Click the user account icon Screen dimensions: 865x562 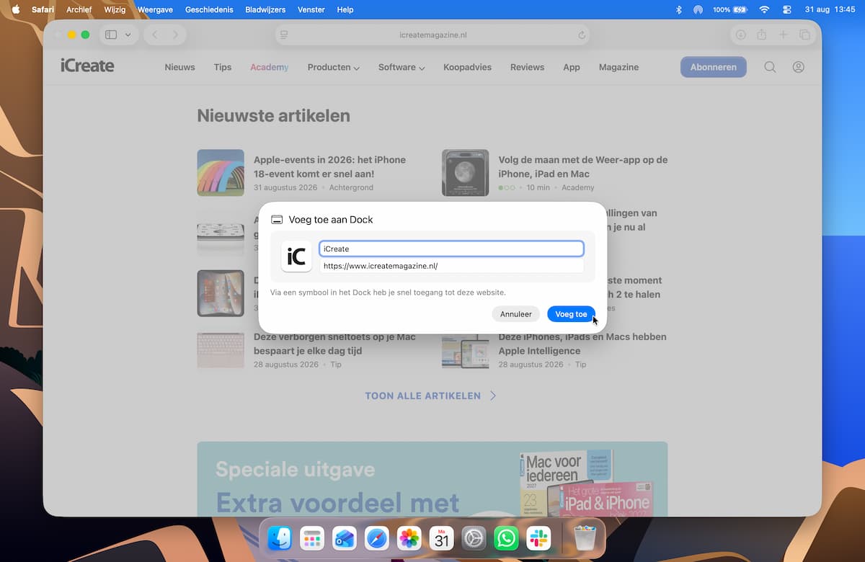click(799, 67)
